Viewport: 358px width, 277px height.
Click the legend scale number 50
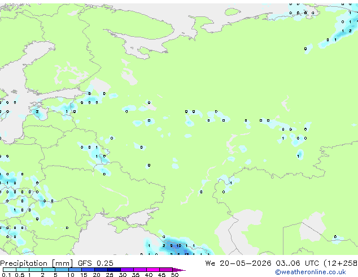click(x=175, y=275)
